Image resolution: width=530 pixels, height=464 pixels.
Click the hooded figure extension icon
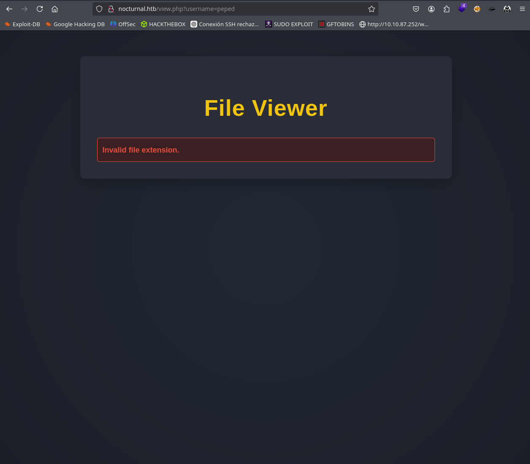coord(507,9)
